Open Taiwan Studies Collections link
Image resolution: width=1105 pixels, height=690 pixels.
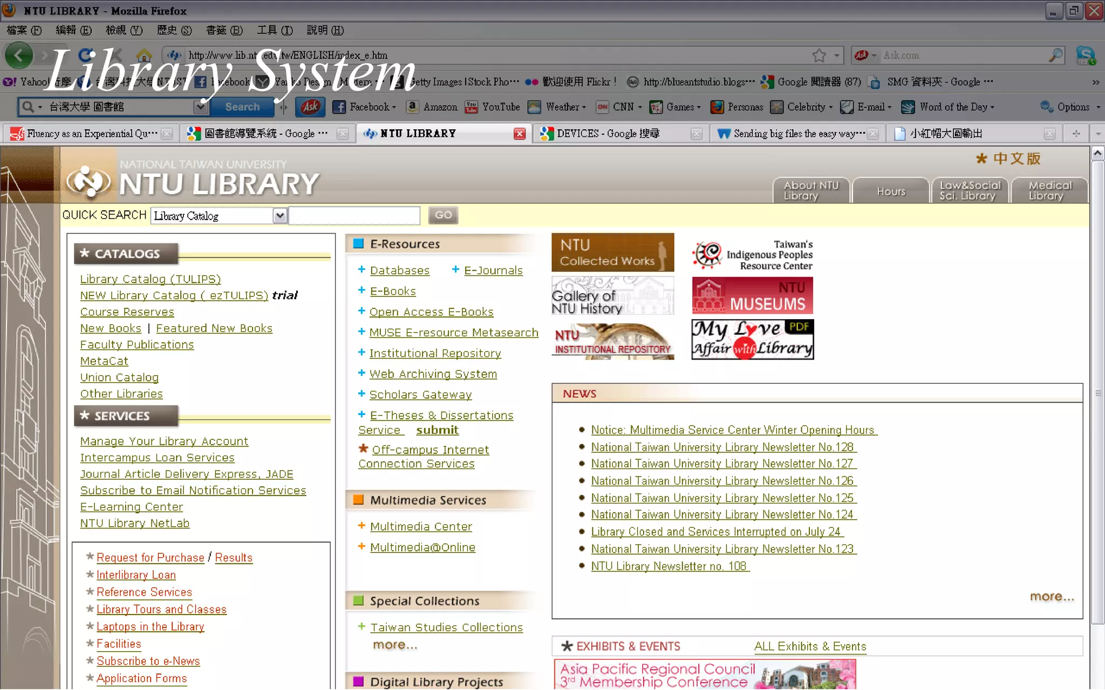coord(446,627)
